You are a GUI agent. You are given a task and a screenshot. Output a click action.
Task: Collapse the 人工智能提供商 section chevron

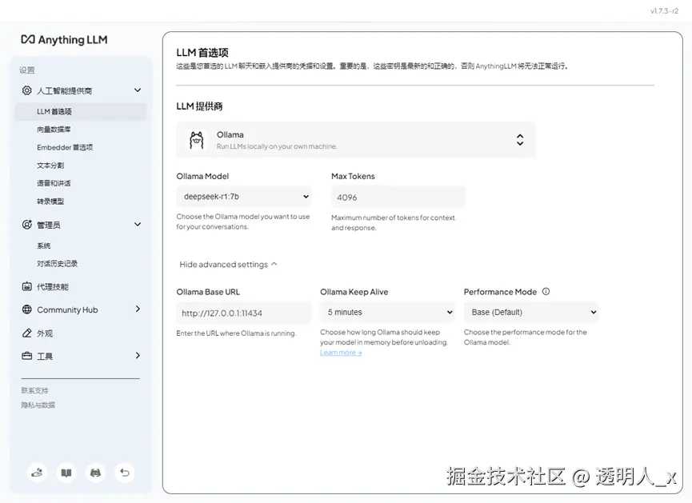click(x=138, y=90)
